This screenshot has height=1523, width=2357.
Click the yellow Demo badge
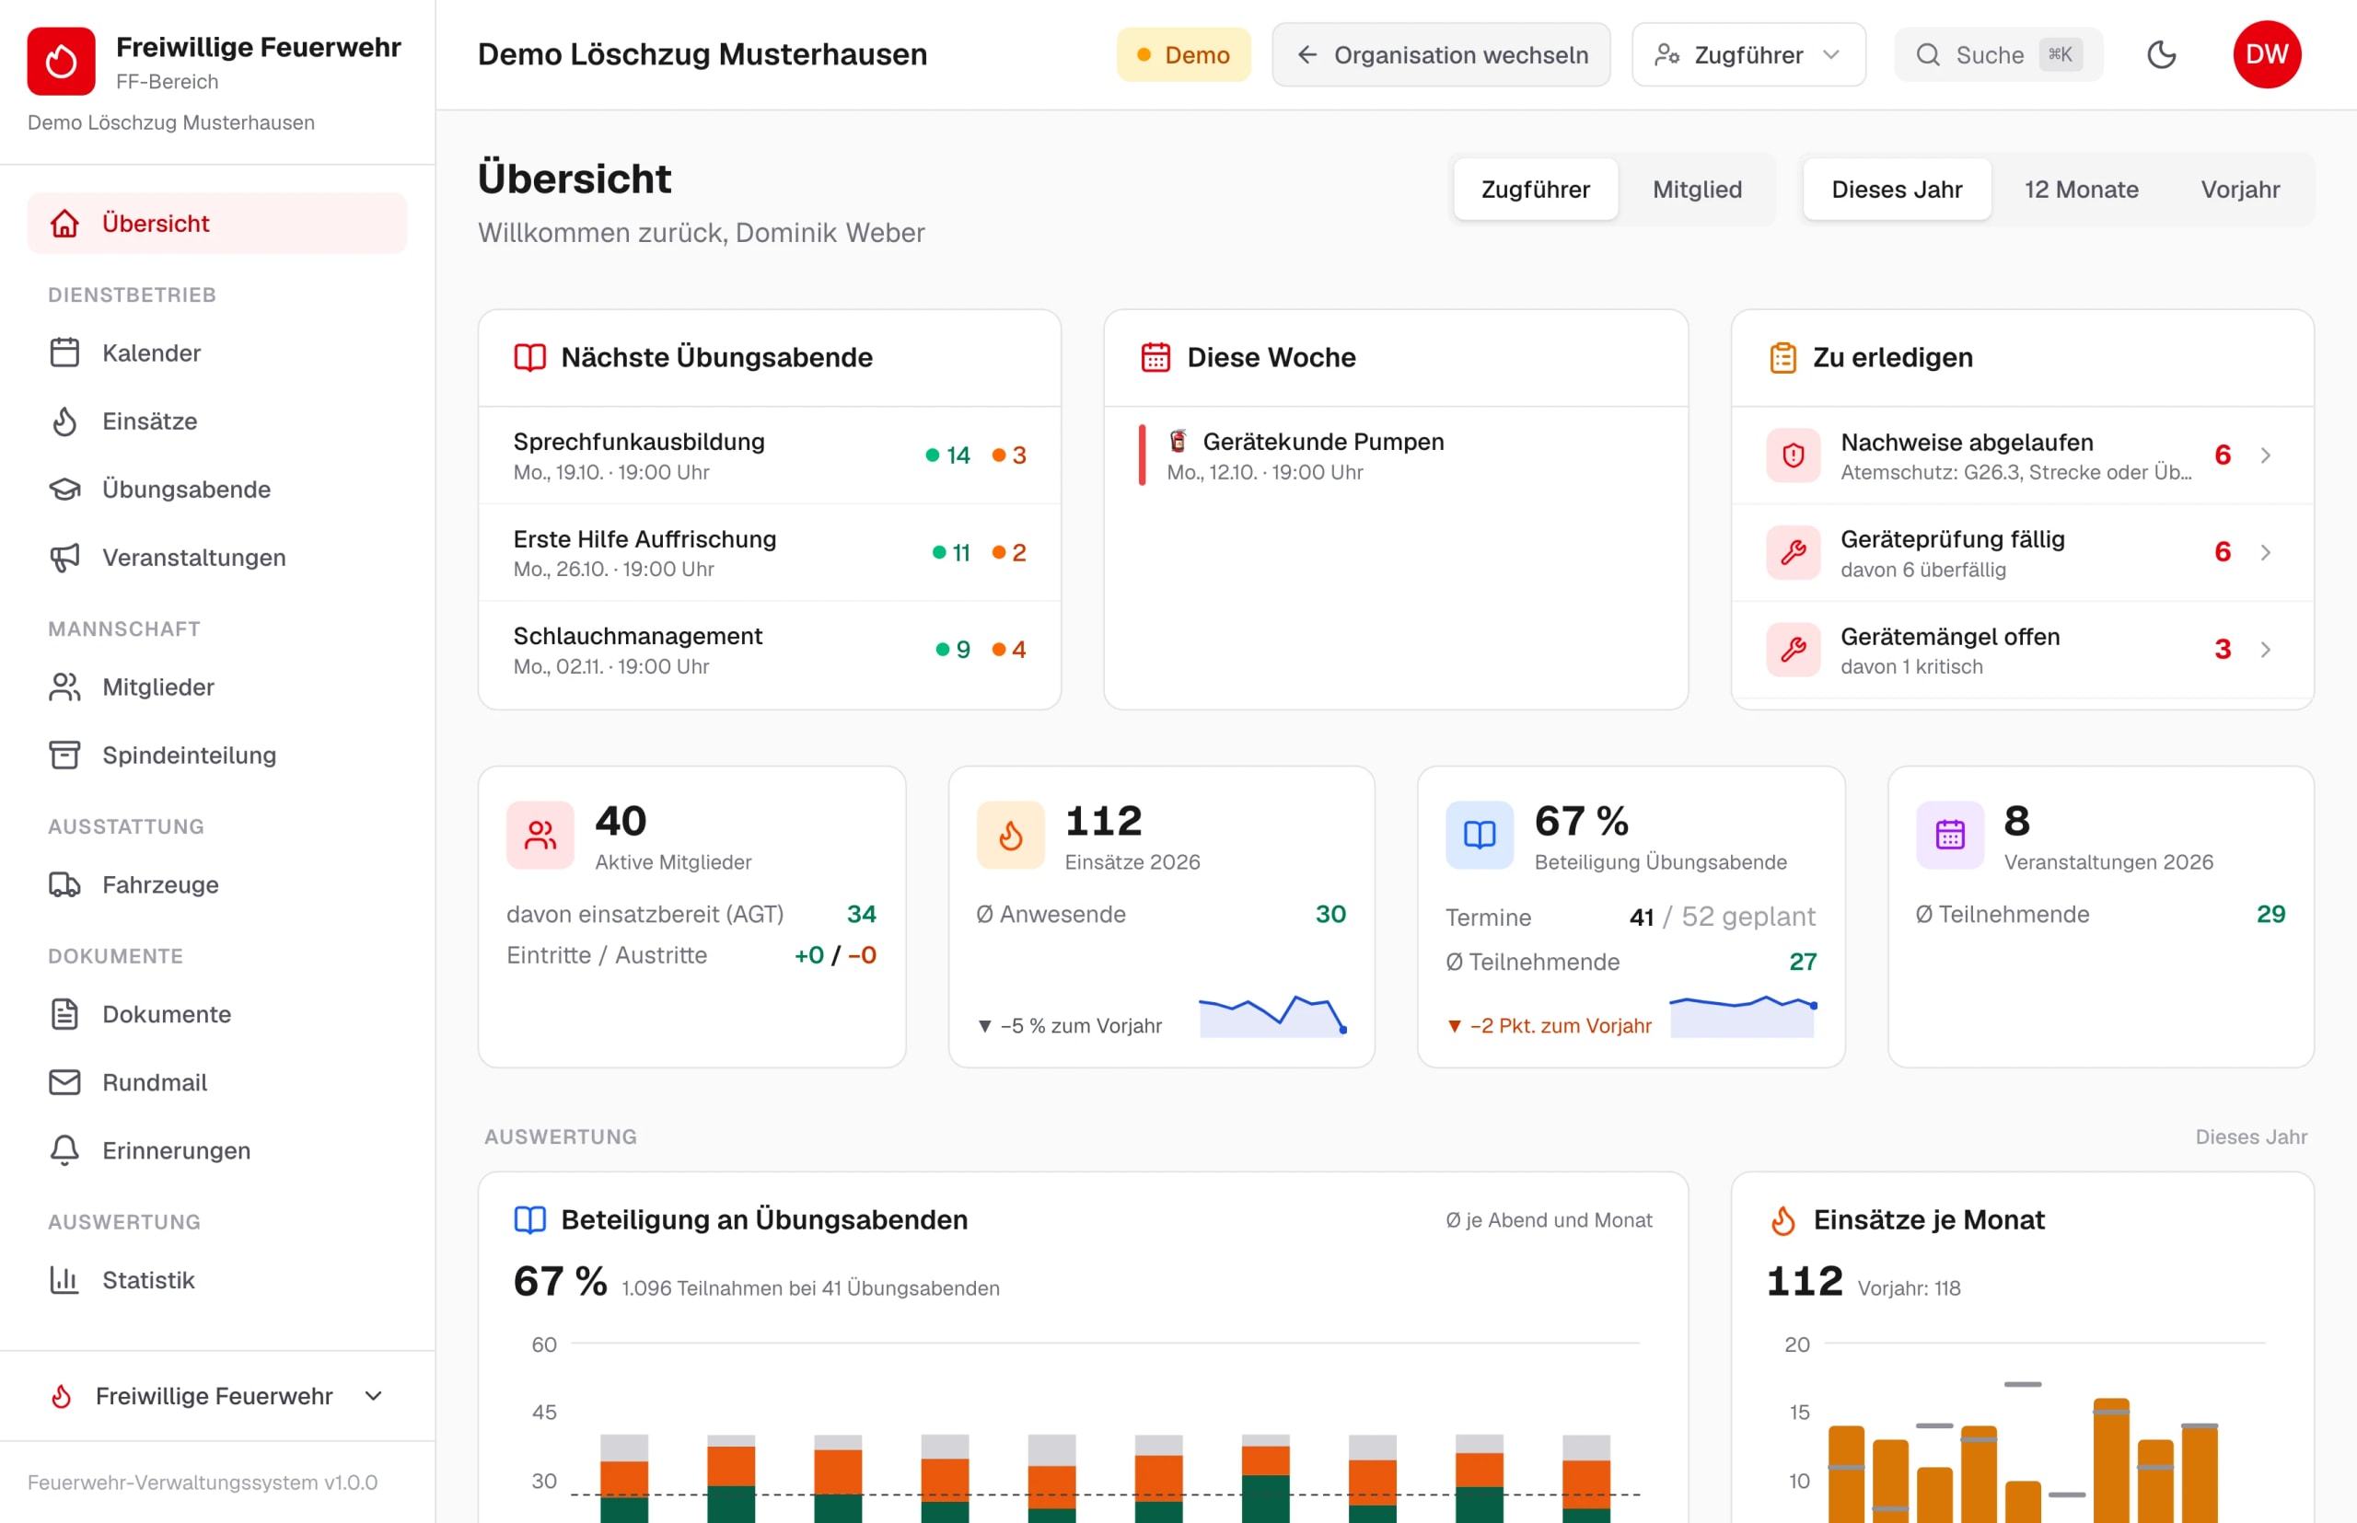click(1183, 54)
